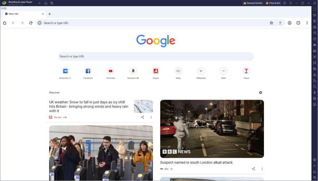318x181 pixels.
Task: Open the ticket barrier commuters photo article
Action: click(x=101, y=153)
